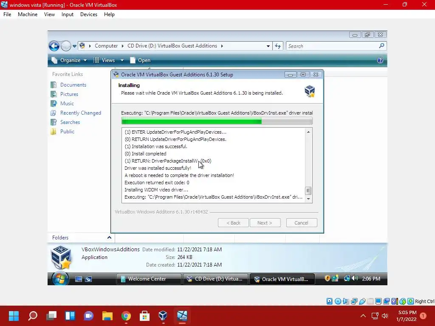Click Vista volume tray icon

(x=355, y=278)
